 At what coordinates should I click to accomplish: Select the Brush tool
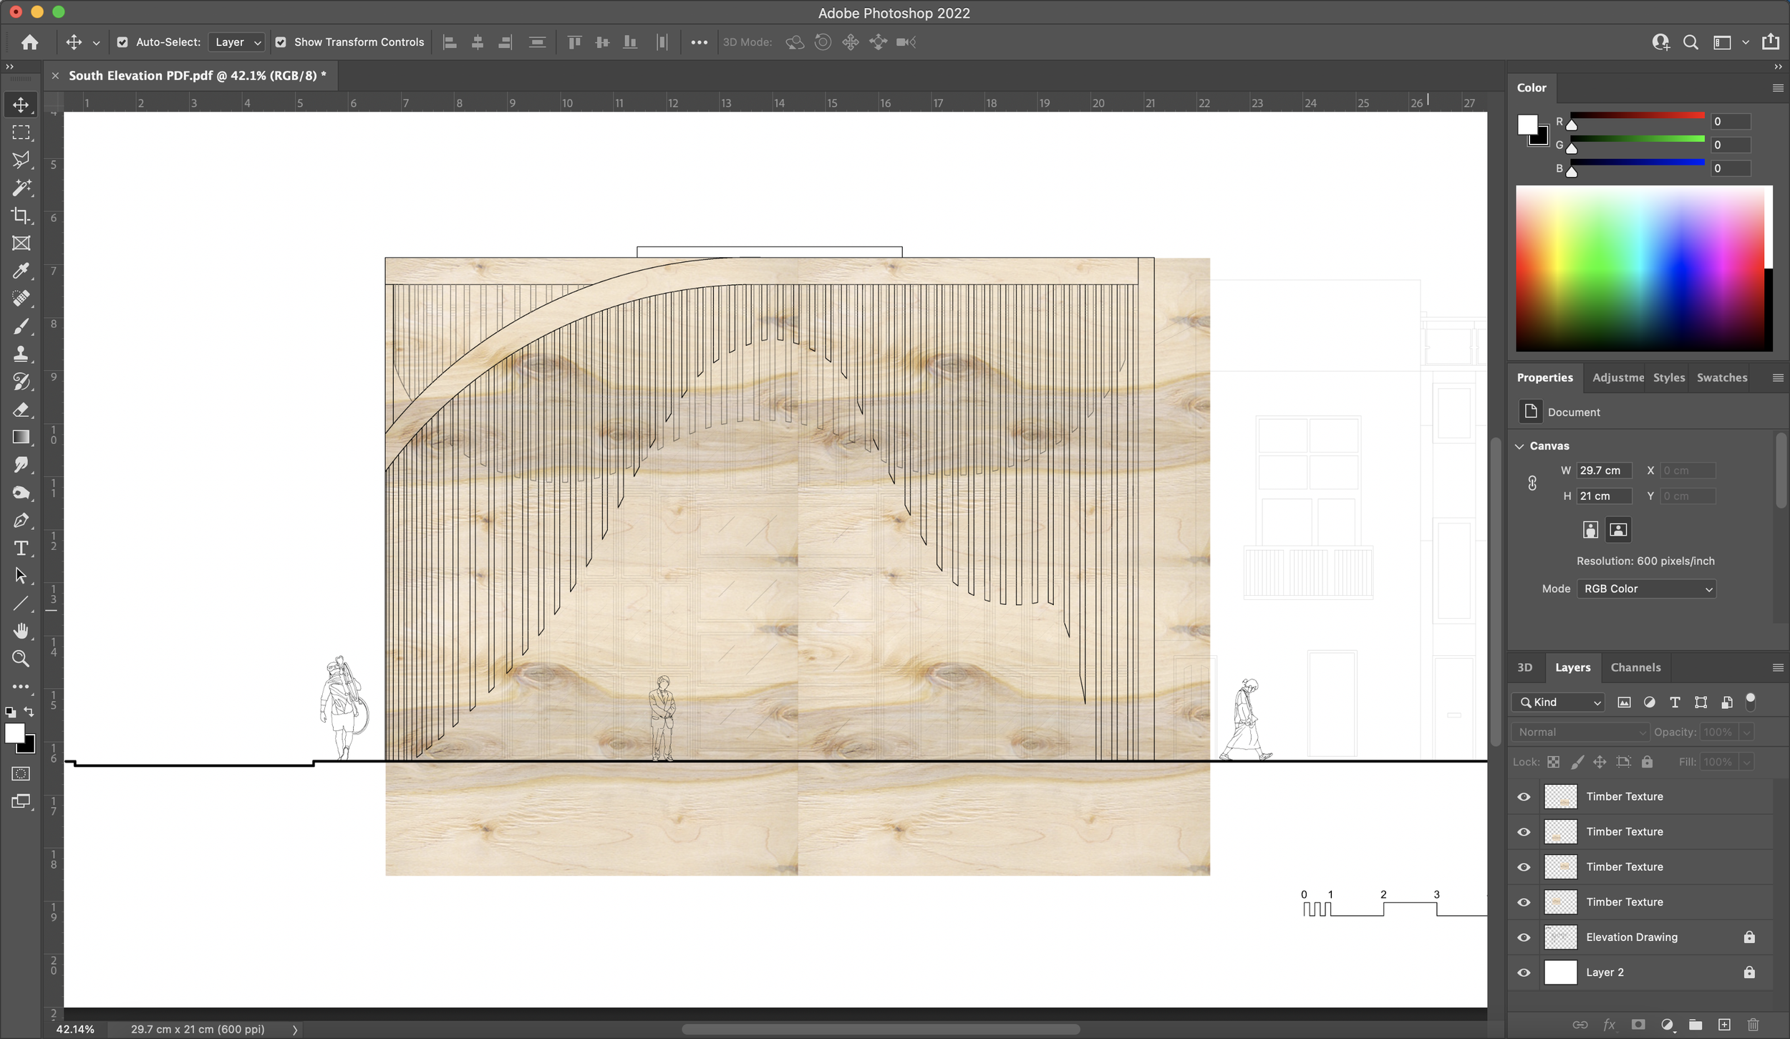[21, 325]
